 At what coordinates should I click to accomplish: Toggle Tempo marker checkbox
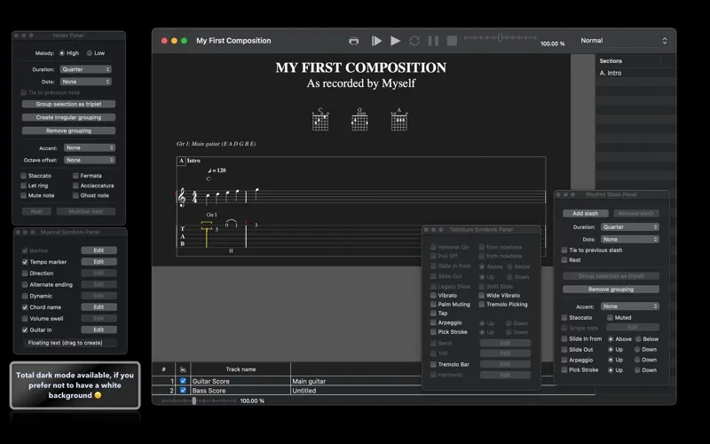click(25, 262)
